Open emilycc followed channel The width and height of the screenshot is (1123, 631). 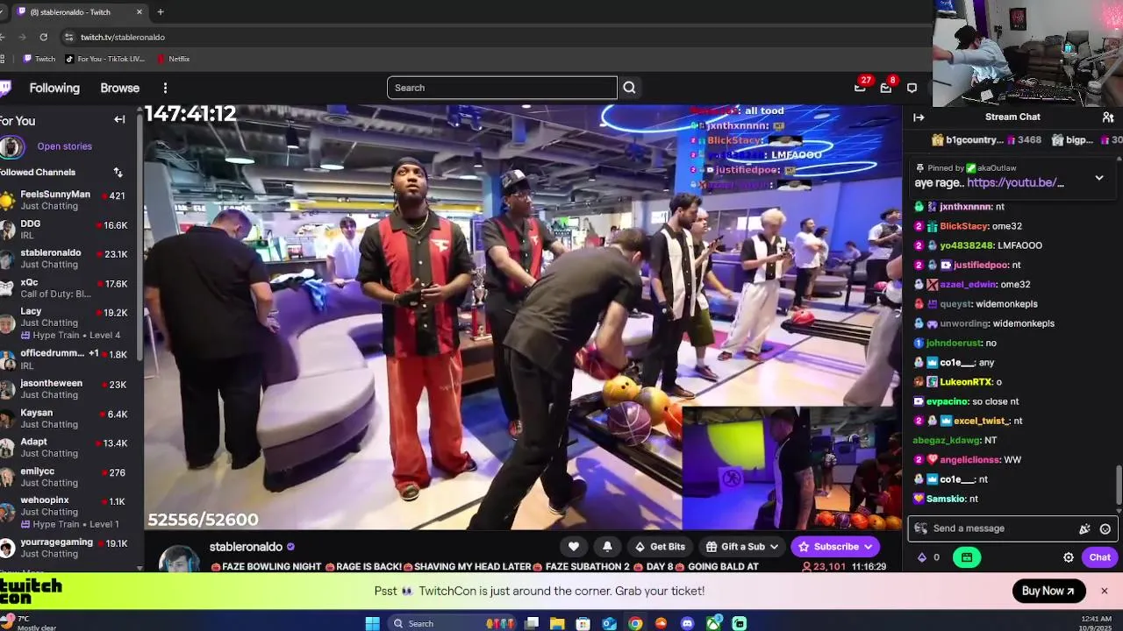click(68, 477)
